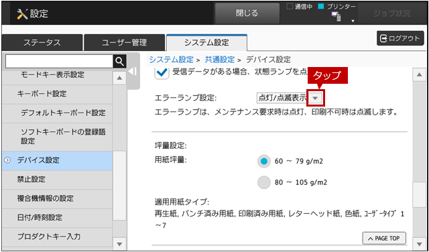429x252 pixels.
Task: Select the 80 ～ 105 g/m2 radio button
Action: click(x=264, y=182)
